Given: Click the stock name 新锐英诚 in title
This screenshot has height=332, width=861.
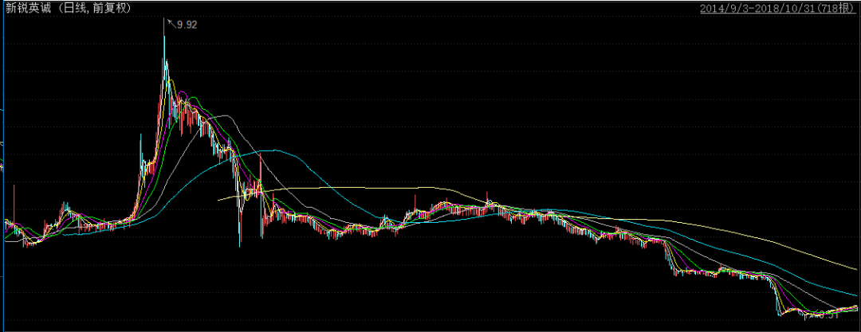Looking at the screenshot, I should pyautogui.click(x=27, y=8).
